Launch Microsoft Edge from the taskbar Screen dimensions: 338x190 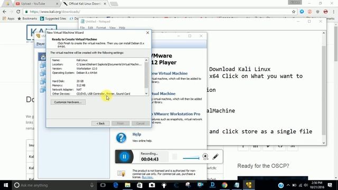pyautogui.click(x=116, y=185)
